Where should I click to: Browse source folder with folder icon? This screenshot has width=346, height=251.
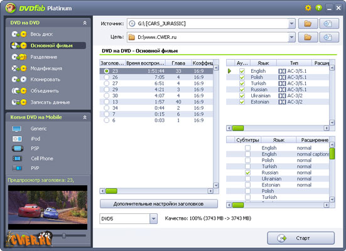pyautogui.click(x=308, y=24)
